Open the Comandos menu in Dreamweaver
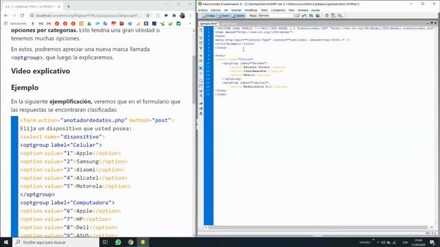Viewport: 440px width, 247px height. pyautogui.click(x=278, y=10)
